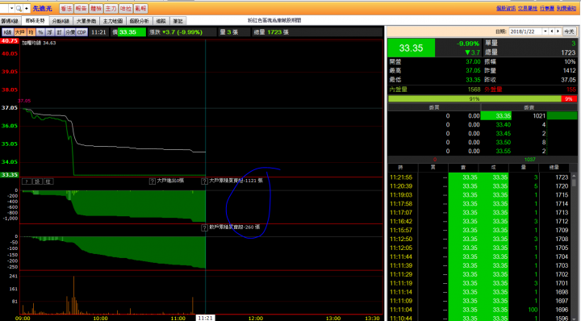Click help icon beside 散戶累積買賣超-260張
This screenshot has width=581, height=321.
tap(204, 228)
